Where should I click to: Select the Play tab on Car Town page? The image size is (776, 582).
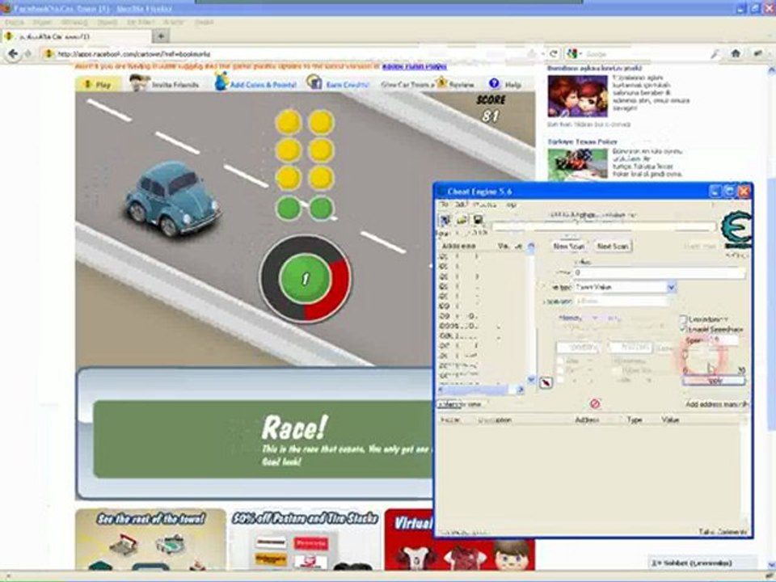[x=98, y=85]
